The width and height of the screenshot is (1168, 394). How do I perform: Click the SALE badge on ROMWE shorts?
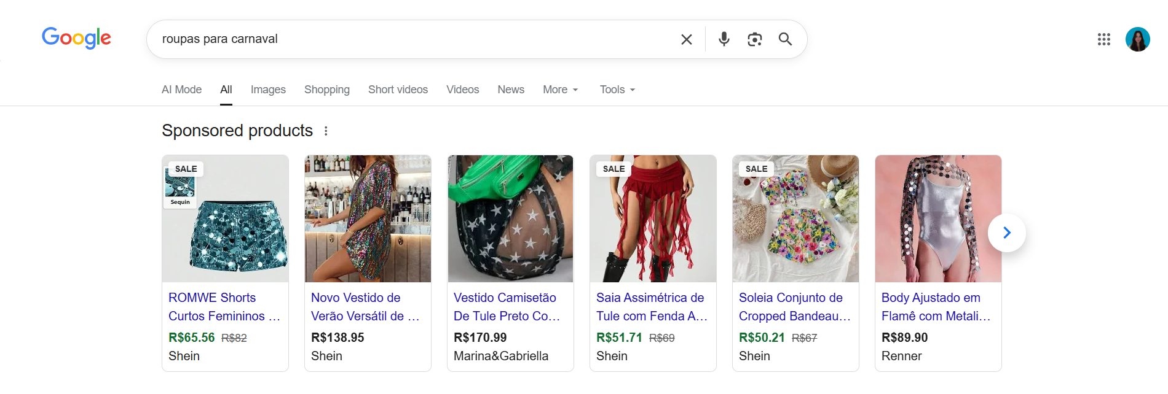coord(186,169)
